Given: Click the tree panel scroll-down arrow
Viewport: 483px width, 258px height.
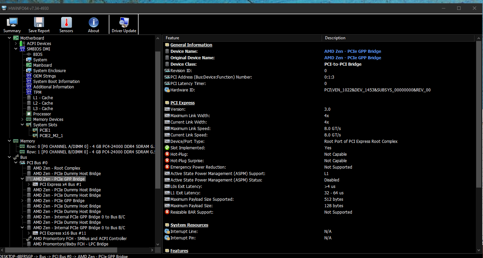Looking at the screenshot, I should [x=158, y=244].
